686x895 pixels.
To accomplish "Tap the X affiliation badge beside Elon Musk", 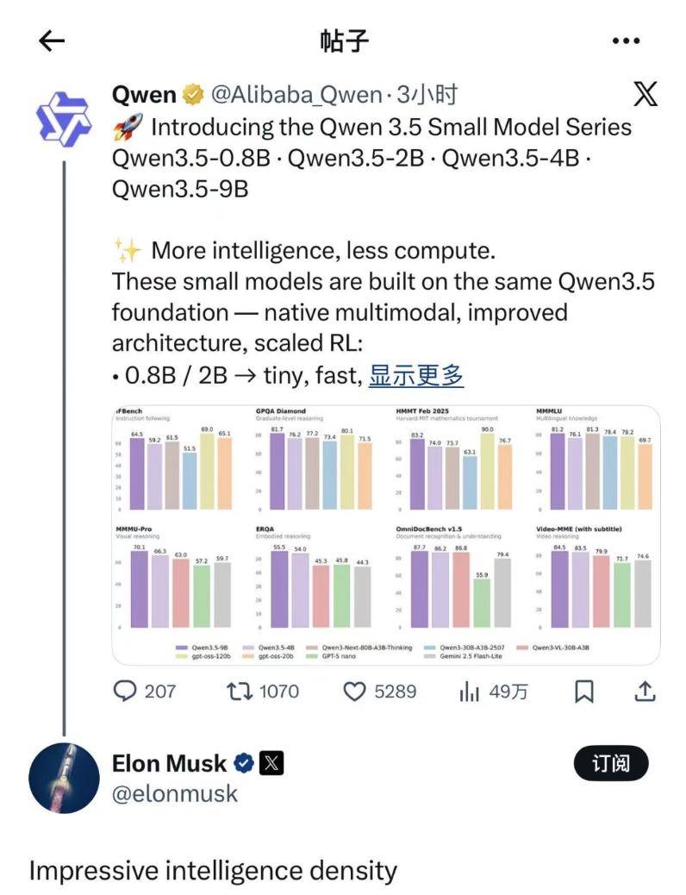I will (271, 763).
